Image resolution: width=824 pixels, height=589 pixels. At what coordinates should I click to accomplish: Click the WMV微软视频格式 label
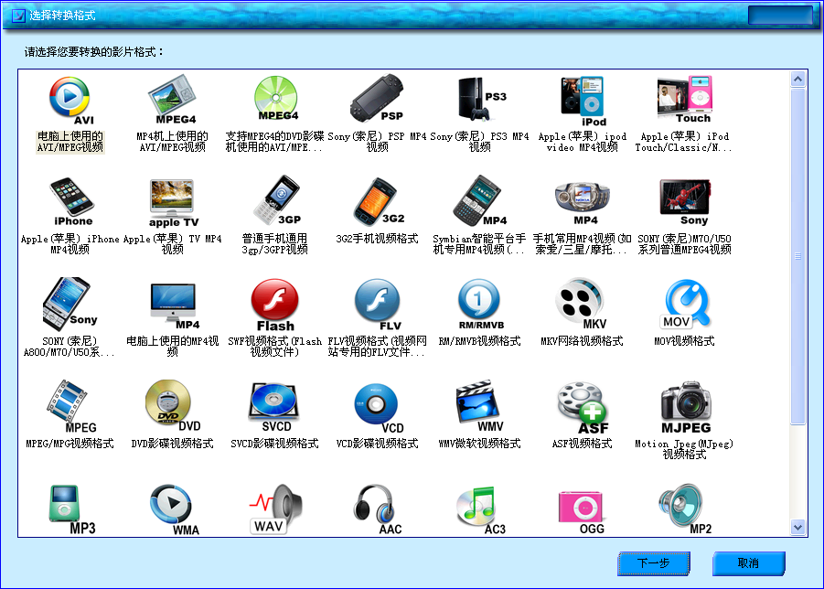(x=480, y=444)
